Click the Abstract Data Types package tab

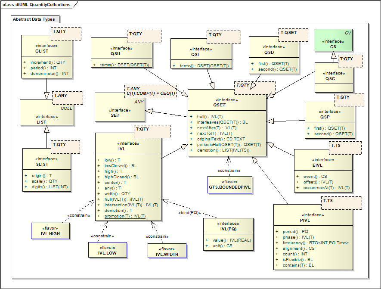(35, 19)
